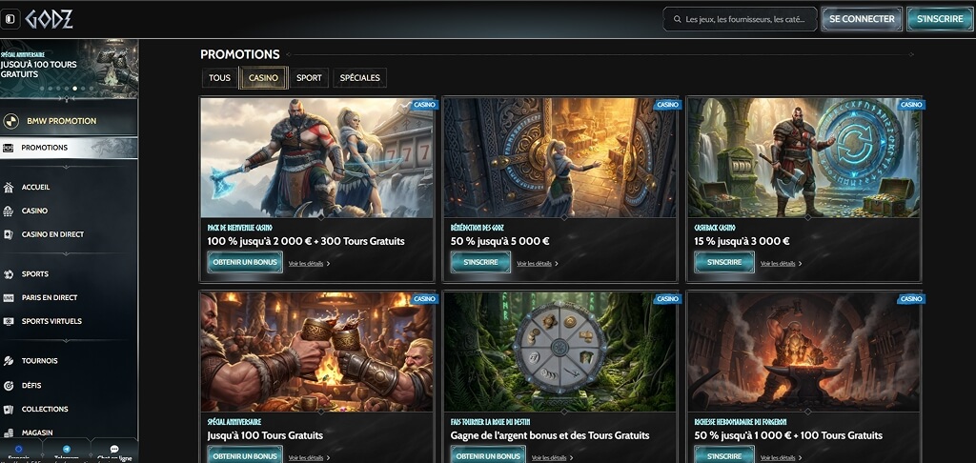Viewport: 976px width, 463px height.
Task: Click the 'FAIS TOURNER LA ROUE DU DESTIN' label
Action: click(x=491, y=422)
